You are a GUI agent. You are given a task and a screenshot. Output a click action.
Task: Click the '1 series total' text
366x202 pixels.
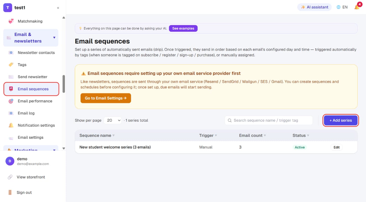coord(137,120)
